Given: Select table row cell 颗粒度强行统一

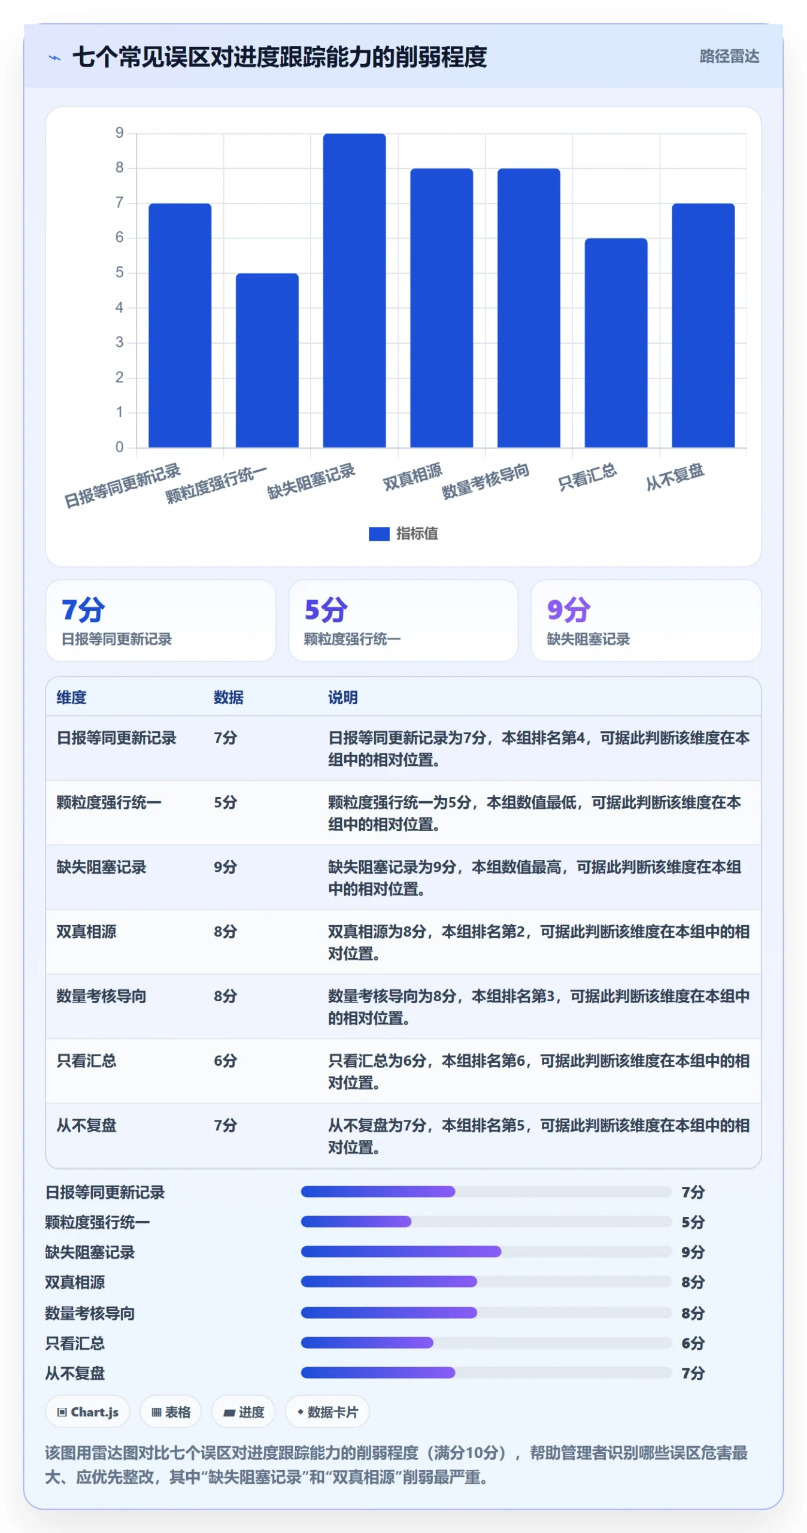Looking at the screenshot, I should point(108,802).
